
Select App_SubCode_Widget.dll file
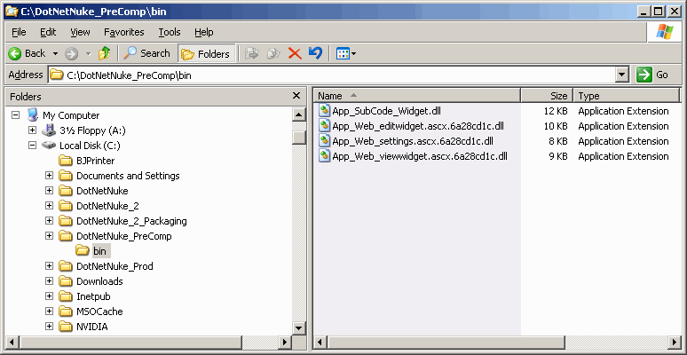(x=386, y=111)
